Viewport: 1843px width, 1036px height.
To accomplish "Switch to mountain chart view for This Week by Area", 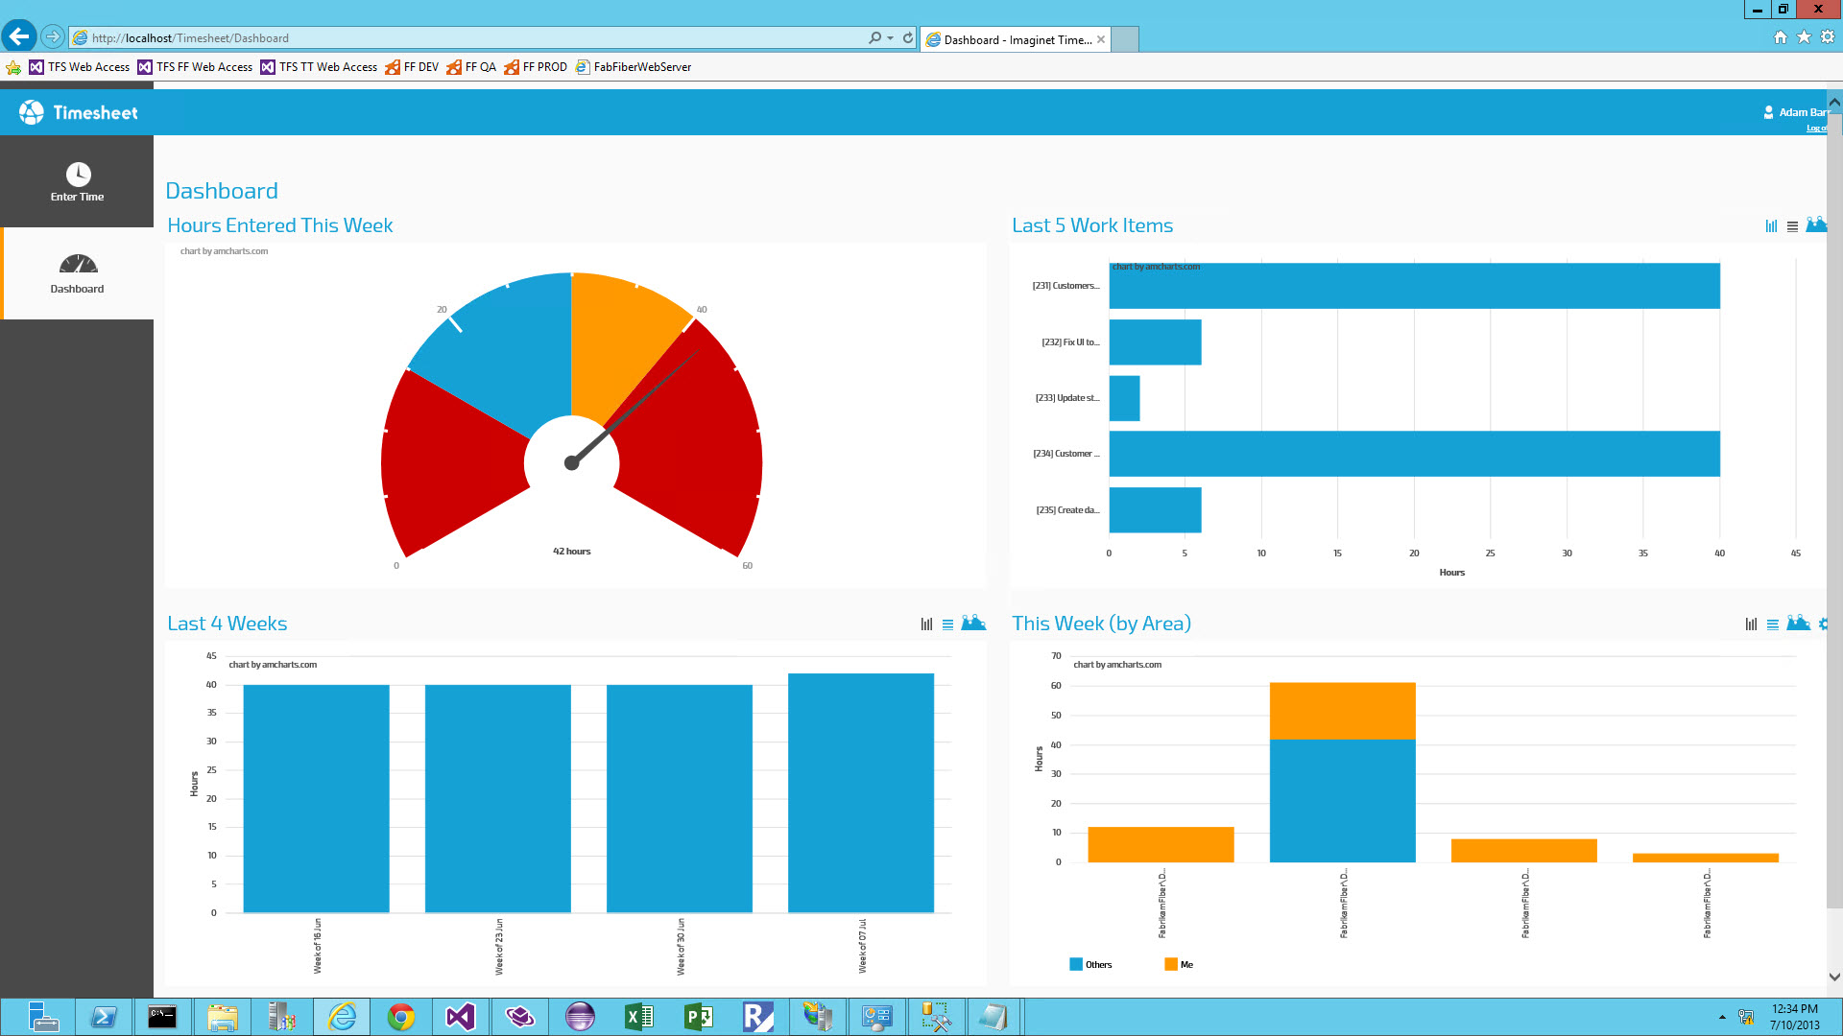I will tap(1799, 624).
